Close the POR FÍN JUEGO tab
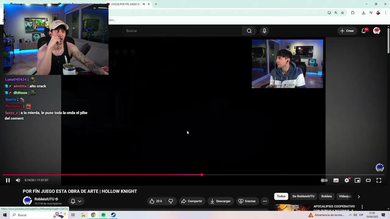 point(149,4)
